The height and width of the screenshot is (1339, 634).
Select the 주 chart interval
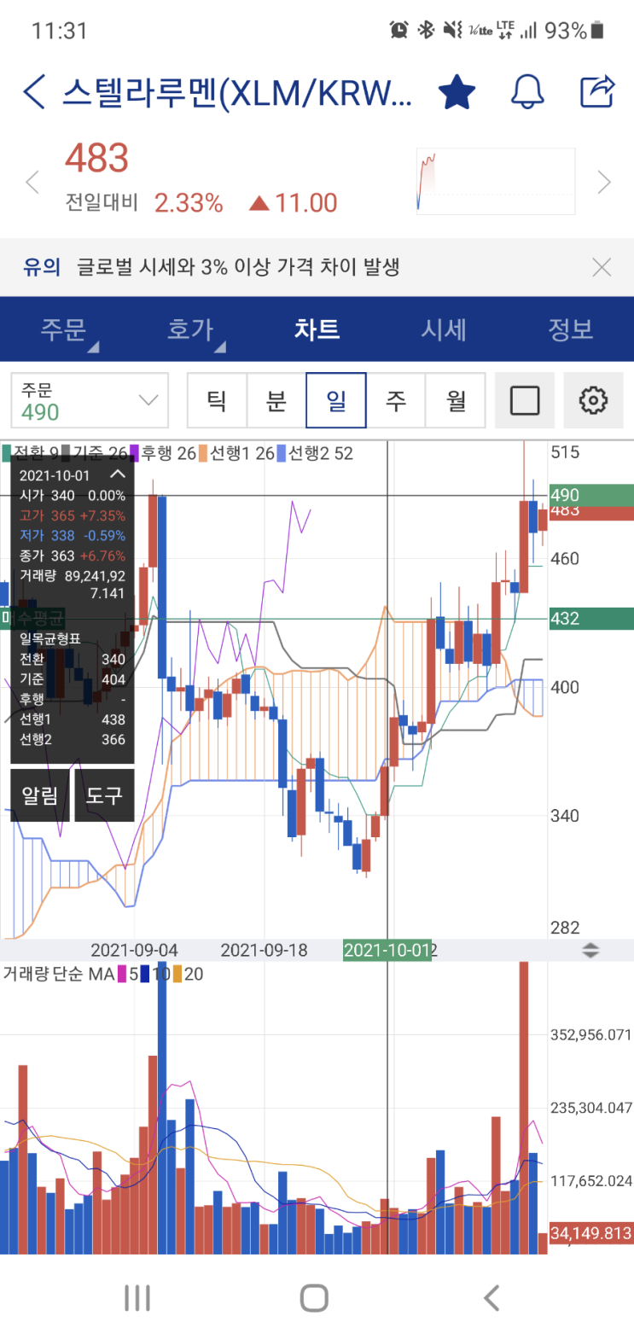coord(396,400)
